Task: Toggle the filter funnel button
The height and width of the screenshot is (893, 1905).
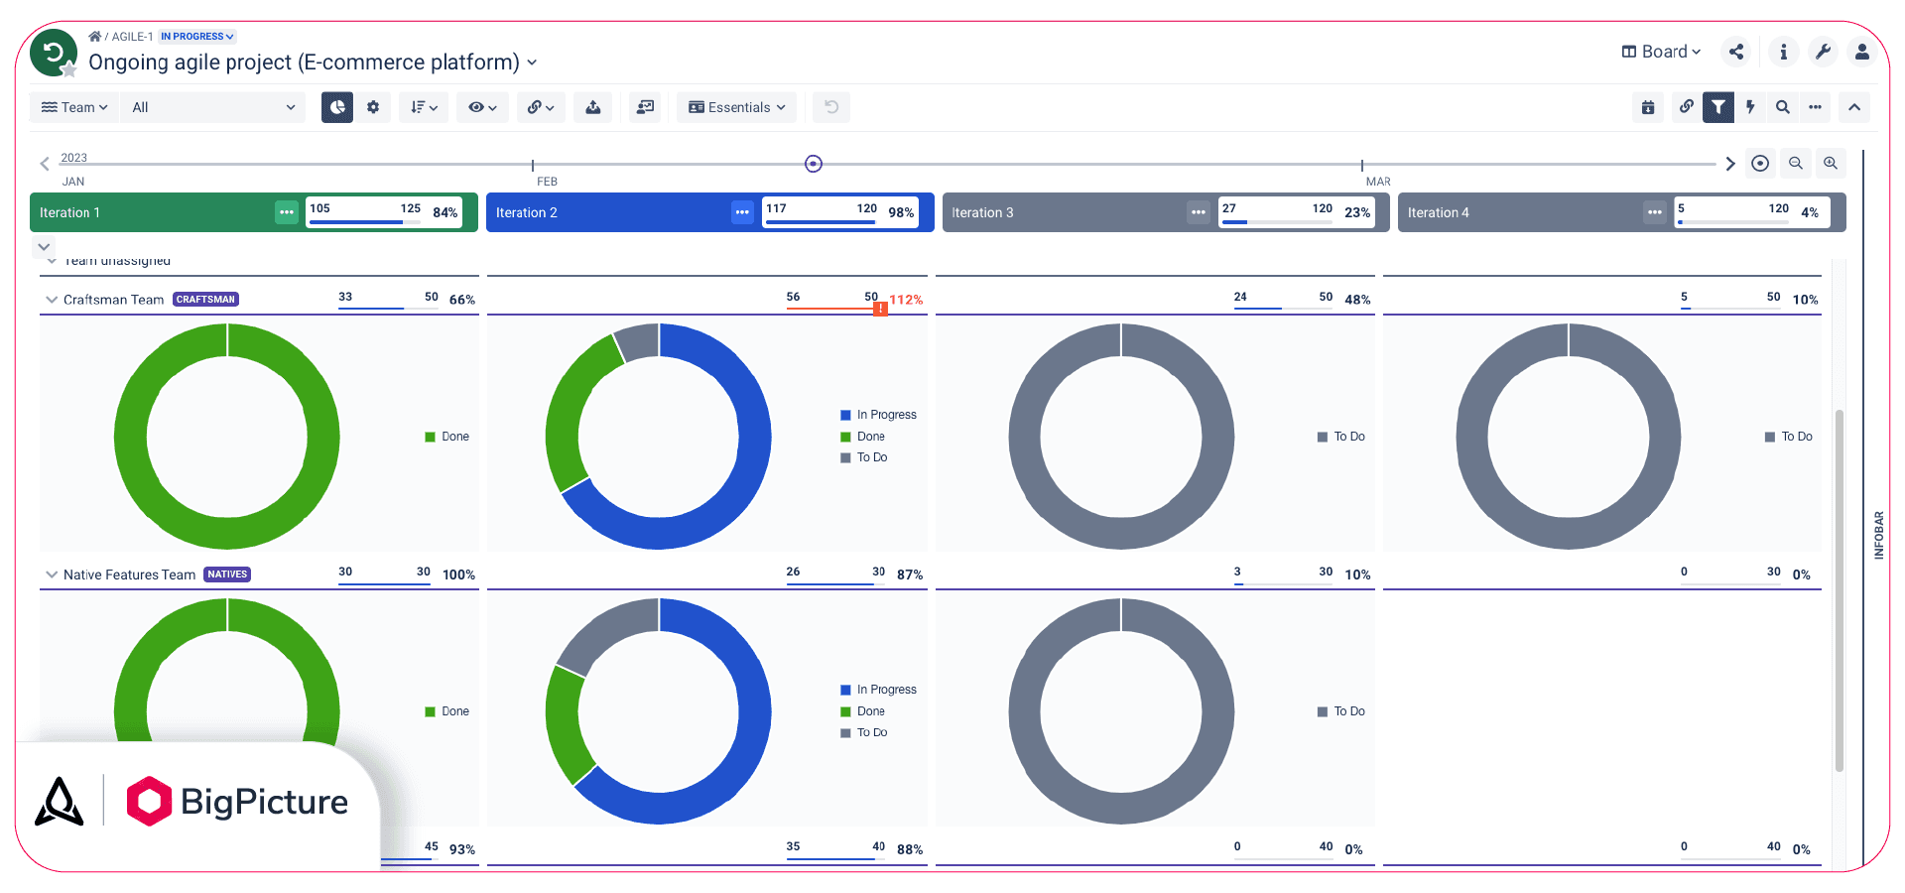Action: pyautogui.click(x=1718, y=107)
